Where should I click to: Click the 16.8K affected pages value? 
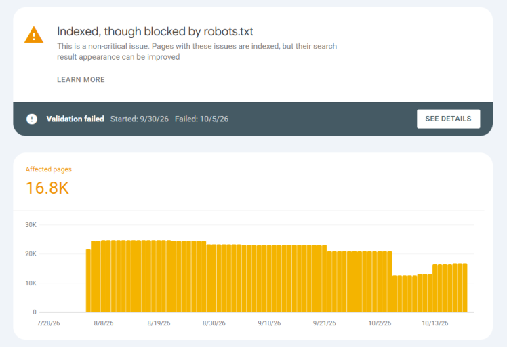(47, 188)
